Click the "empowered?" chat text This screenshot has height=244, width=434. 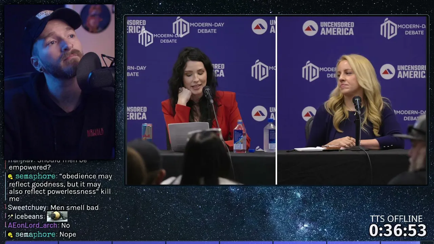coord(30,167)
